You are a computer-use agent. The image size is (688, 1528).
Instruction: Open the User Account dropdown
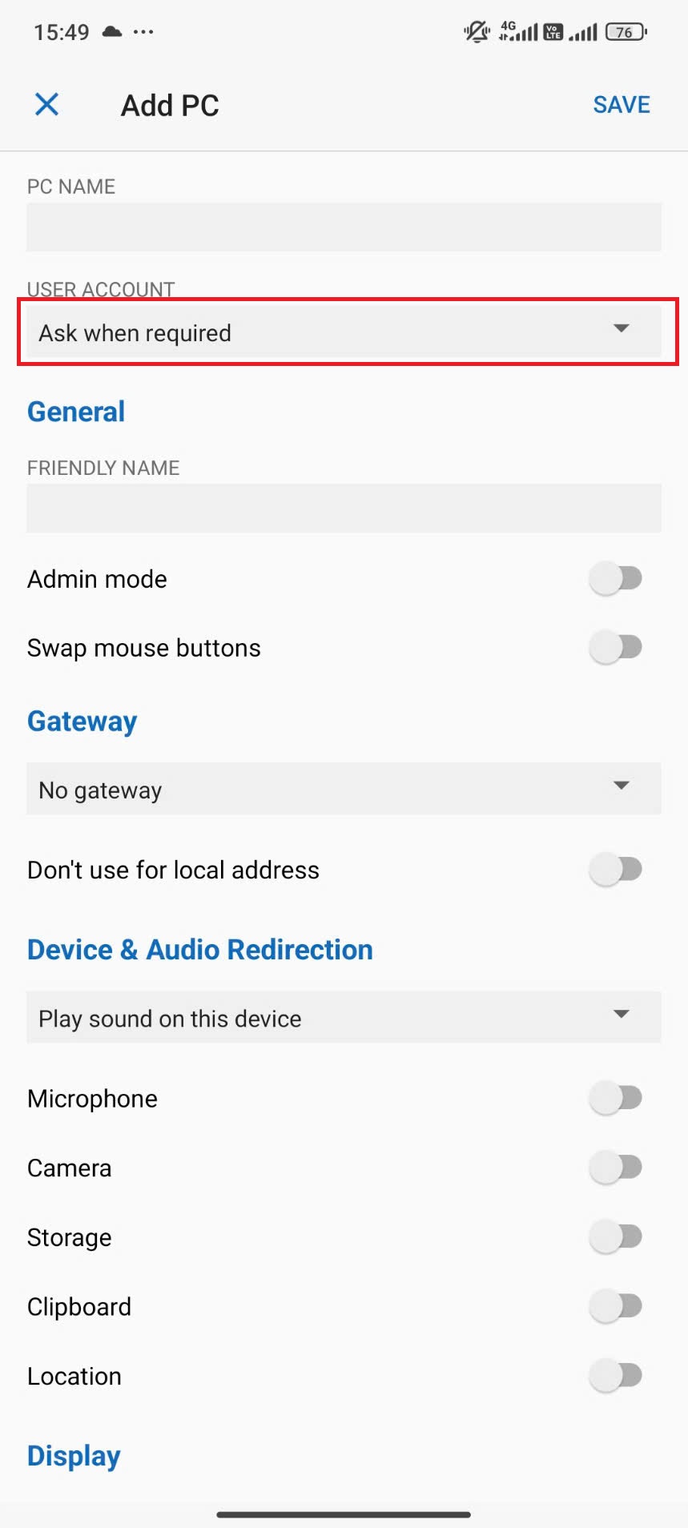[344, 332]
